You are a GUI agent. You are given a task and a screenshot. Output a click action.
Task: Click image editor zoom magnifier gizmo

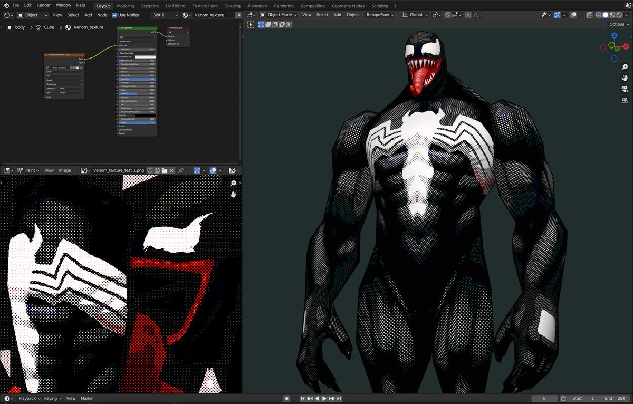pos(233,184)
